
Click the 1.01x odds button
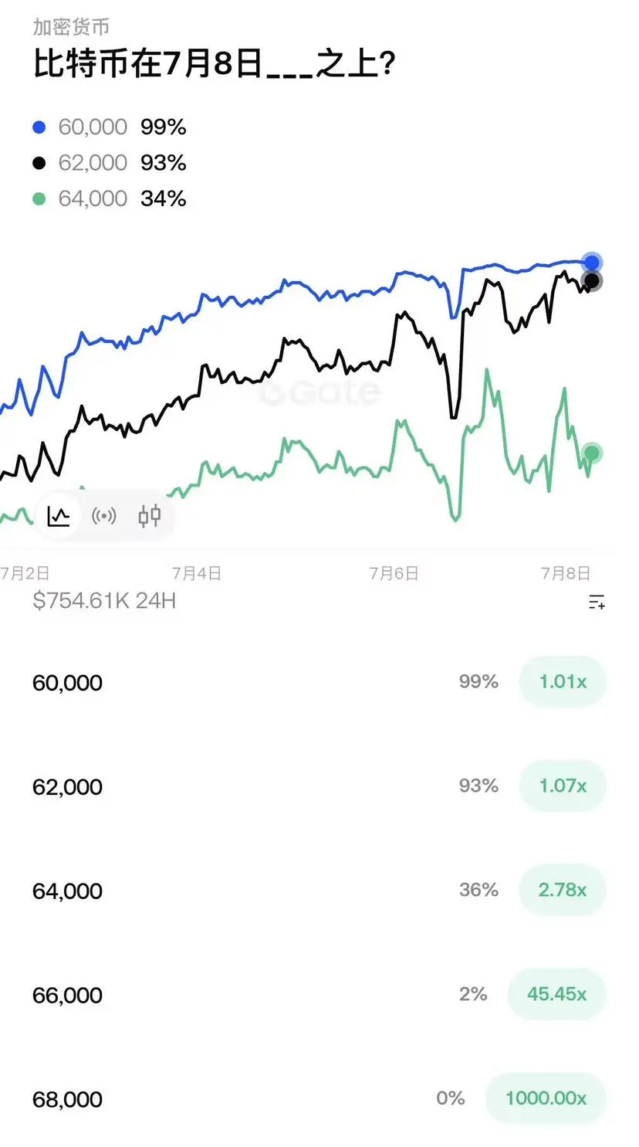pos(563,681)
